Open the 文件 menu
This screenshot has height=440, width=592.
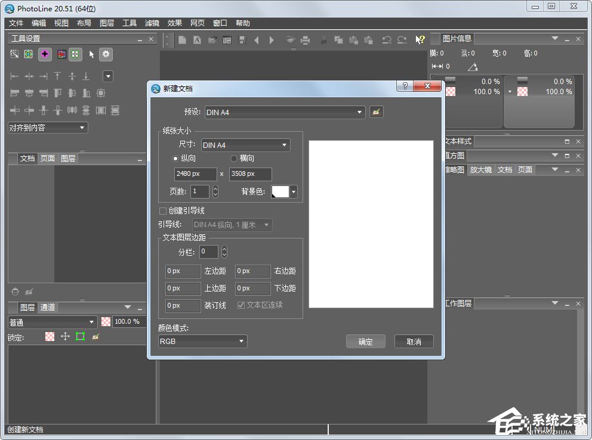point(16,23)
